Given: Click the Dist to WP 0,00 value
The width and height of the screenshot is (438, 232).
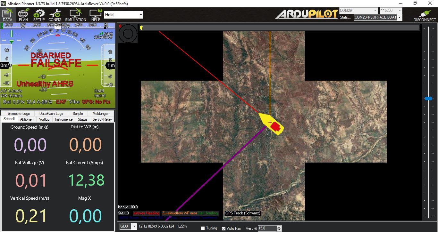Looking at the screenshot, I should 86,145.
